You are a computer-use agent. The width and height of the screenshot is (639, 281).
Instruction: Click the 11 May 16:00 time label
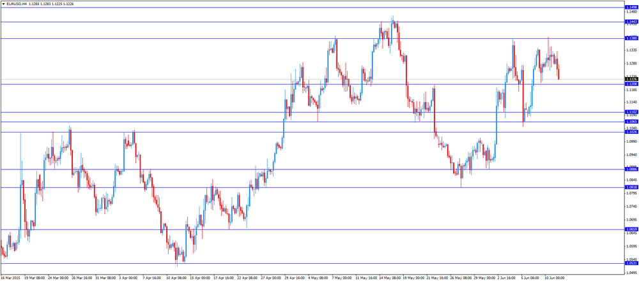coord(366,278)
